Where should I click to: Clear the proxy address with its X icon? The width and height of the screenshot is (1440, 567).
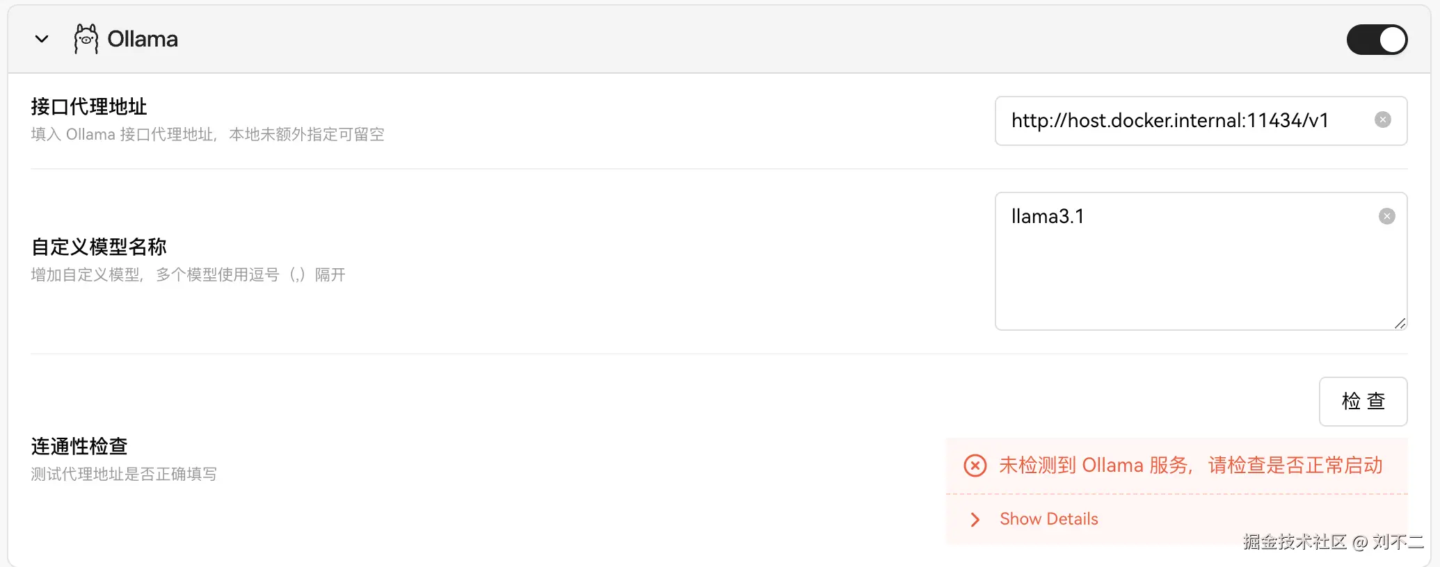tap(1383, 120)
